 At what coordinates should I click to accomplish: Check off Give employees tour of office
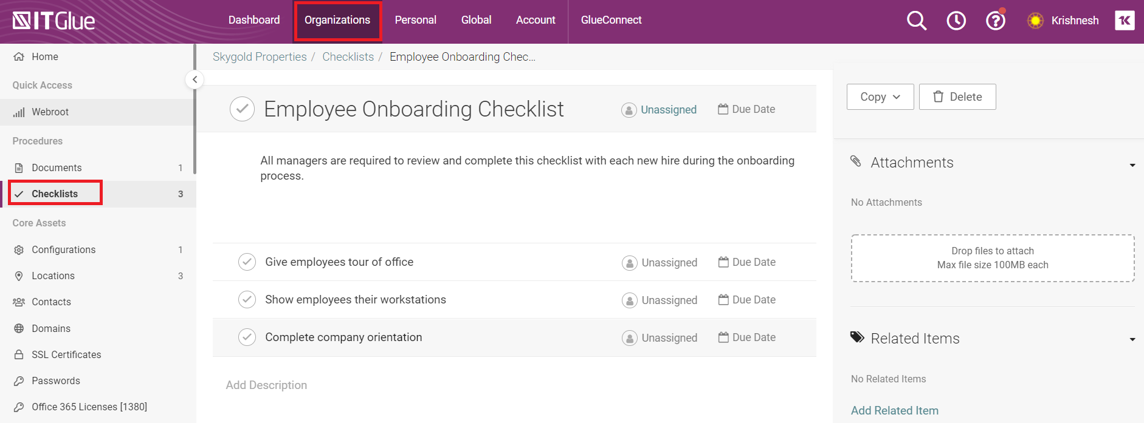pyautogui.click(x=247, y=262)
